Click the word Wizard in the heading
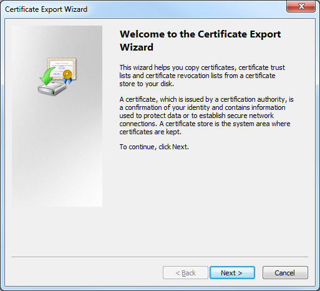Image resolution: width=320 pixels, height=291 pixels. click(137, 47)
